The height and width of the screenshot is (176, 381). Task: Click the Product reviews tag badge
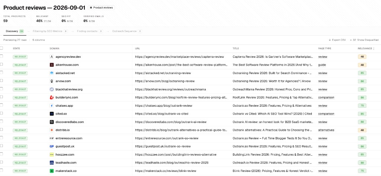101,7
